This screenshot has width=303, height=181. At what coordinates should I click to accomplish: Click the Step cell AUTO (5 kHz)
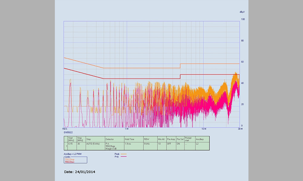93,144
